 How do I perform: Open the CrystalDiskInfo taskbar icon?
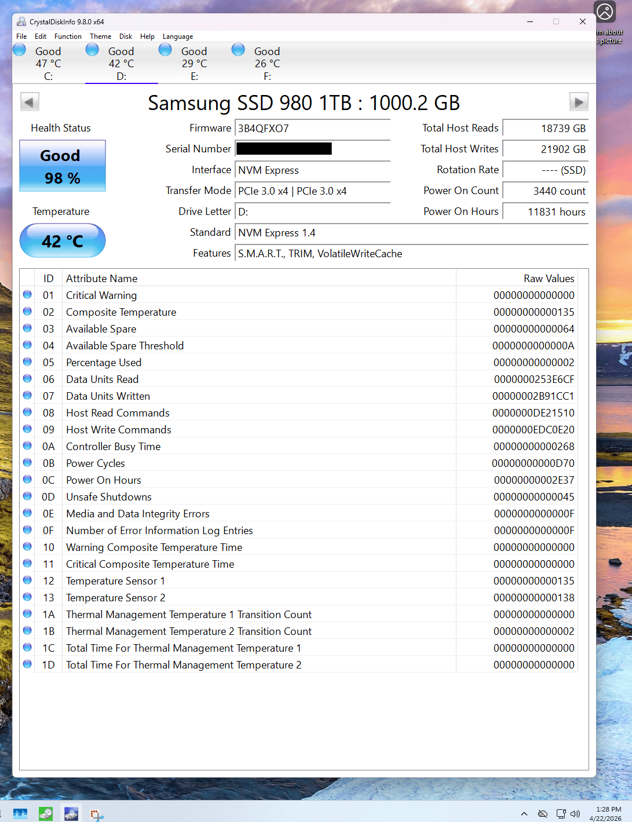pos(71,813)
